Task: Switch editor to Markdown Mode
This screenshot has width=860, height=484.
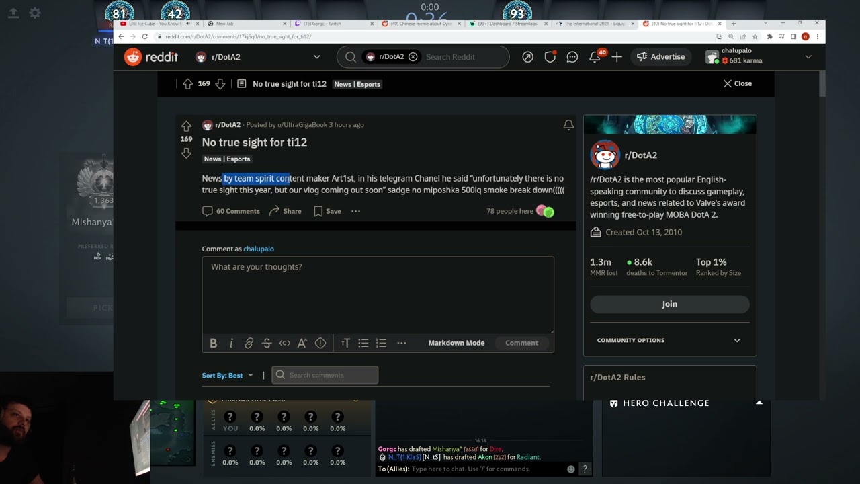Action: [x=456, y=343]
